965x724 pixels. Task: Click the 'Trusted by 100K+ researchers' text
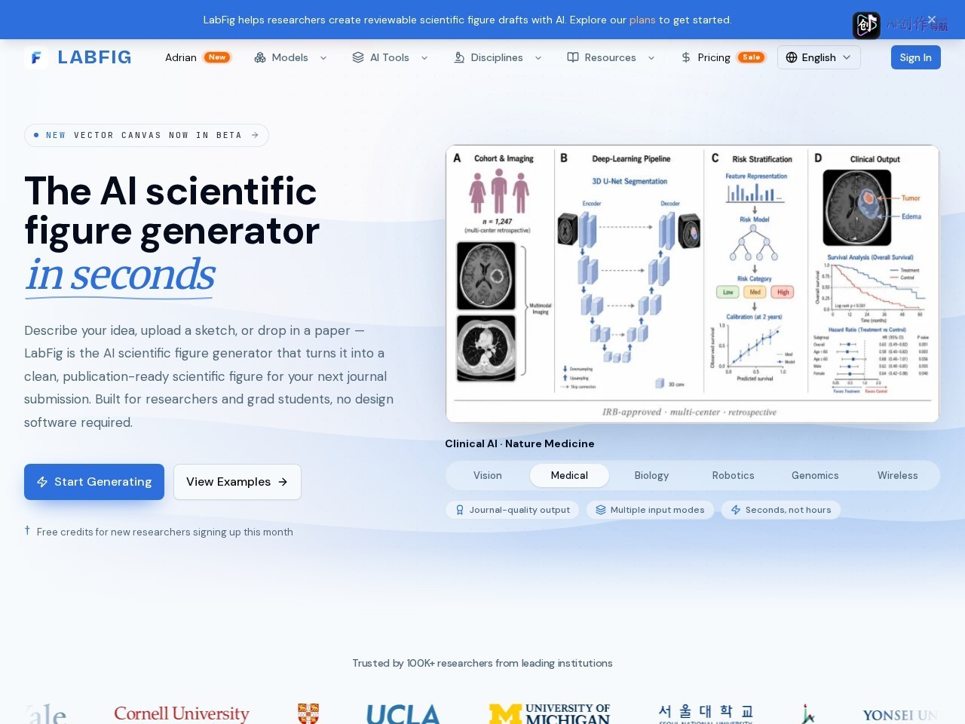(482, 663)
